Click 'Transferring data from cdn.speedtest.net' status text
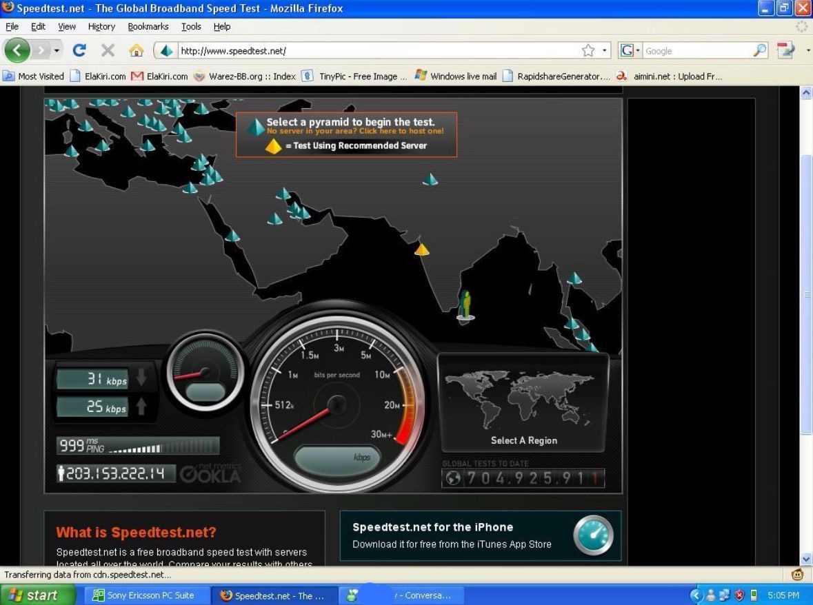813x605 pixels. tap(88, 575)
